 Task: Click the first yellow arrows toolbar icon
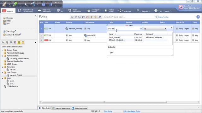pos(92,17)
